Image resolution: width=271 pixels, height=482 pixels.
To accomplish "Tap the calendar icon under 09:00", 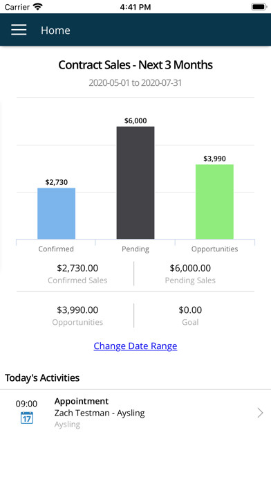I will (x=27, y=418).
